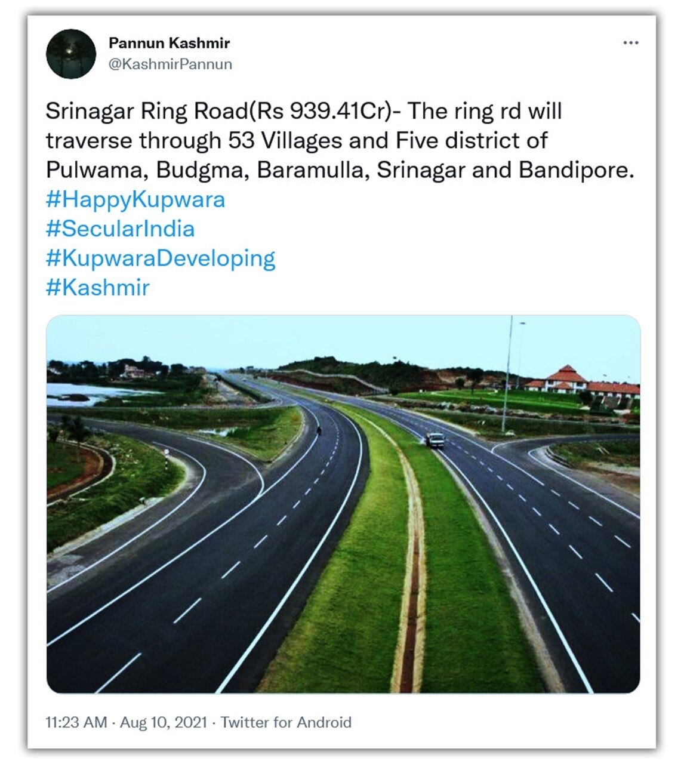Screen dimensions: 684x764
Task: Follow the #SecularIndia hashtag link
Action: coord(120,229)
